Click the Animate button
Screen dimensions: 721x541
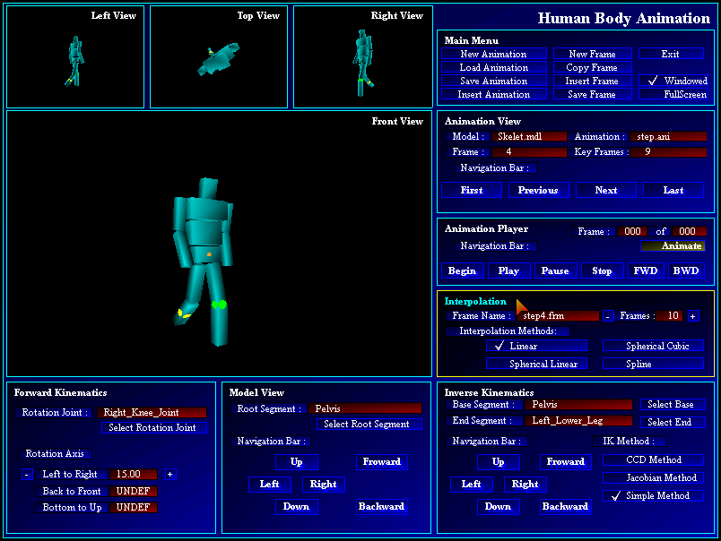pyautogui.click(x=673, y=246)
